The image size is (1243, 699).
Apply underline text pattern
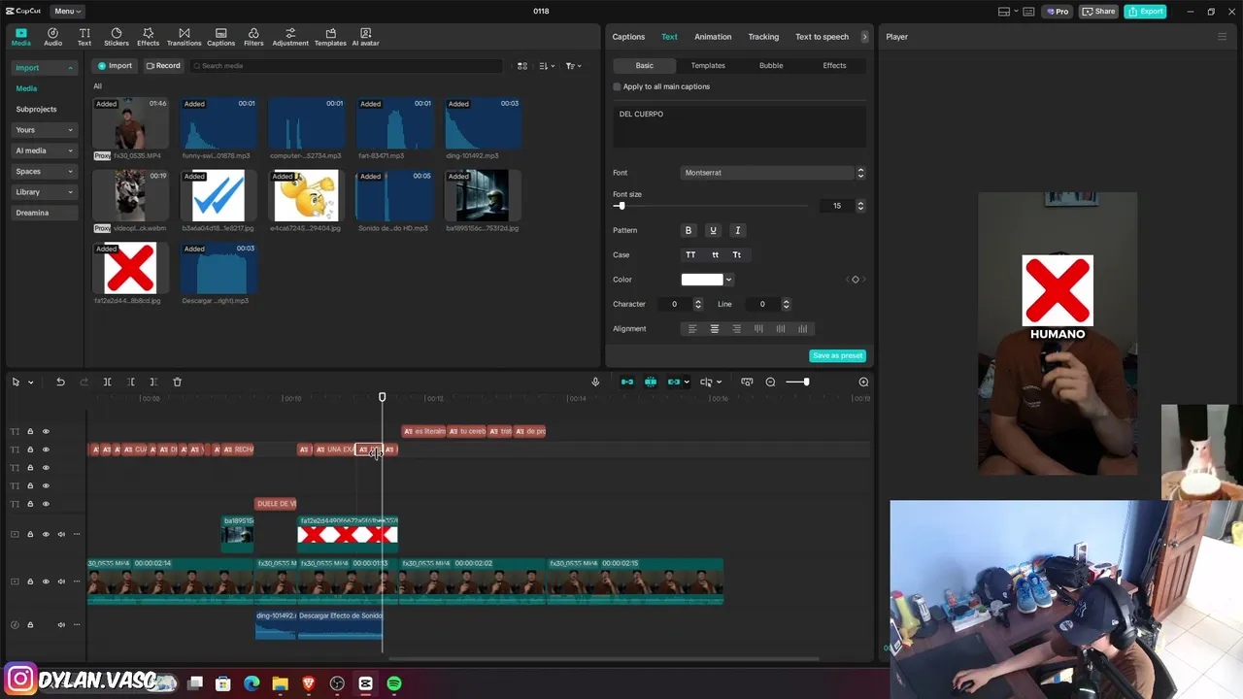713,230
